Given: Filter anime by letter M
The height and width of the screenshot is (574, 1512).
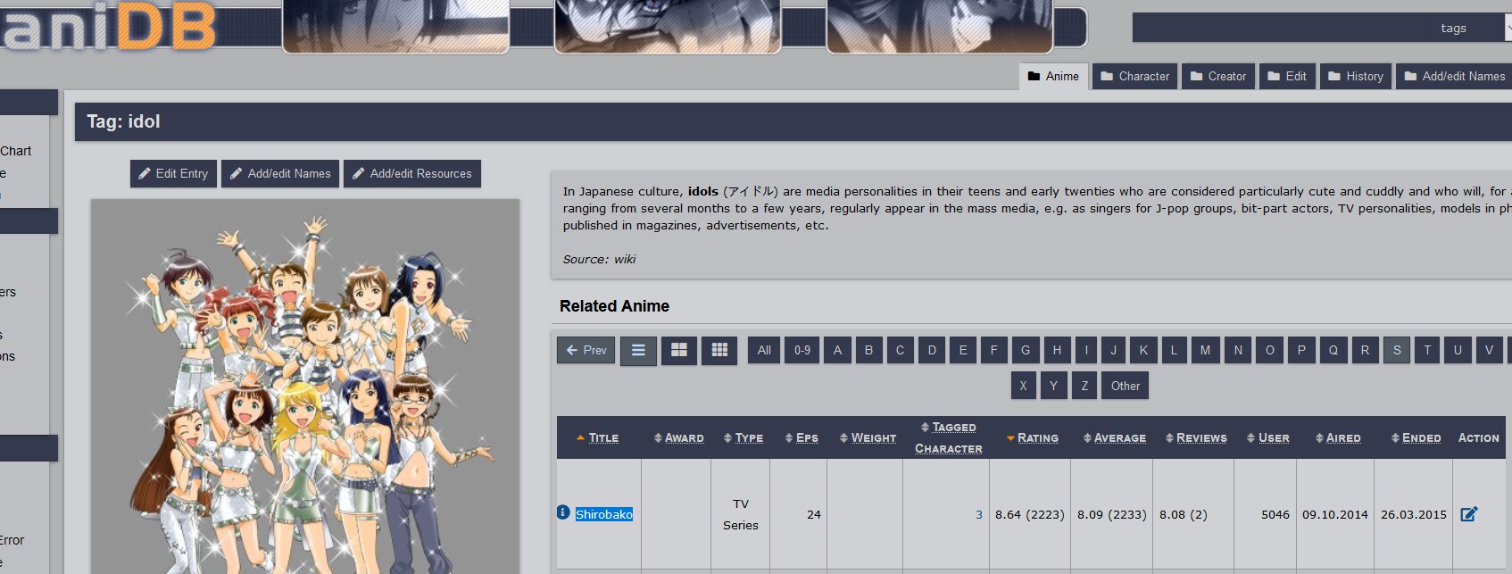Looking at the screenshot, I should [x=1205, y=350].
